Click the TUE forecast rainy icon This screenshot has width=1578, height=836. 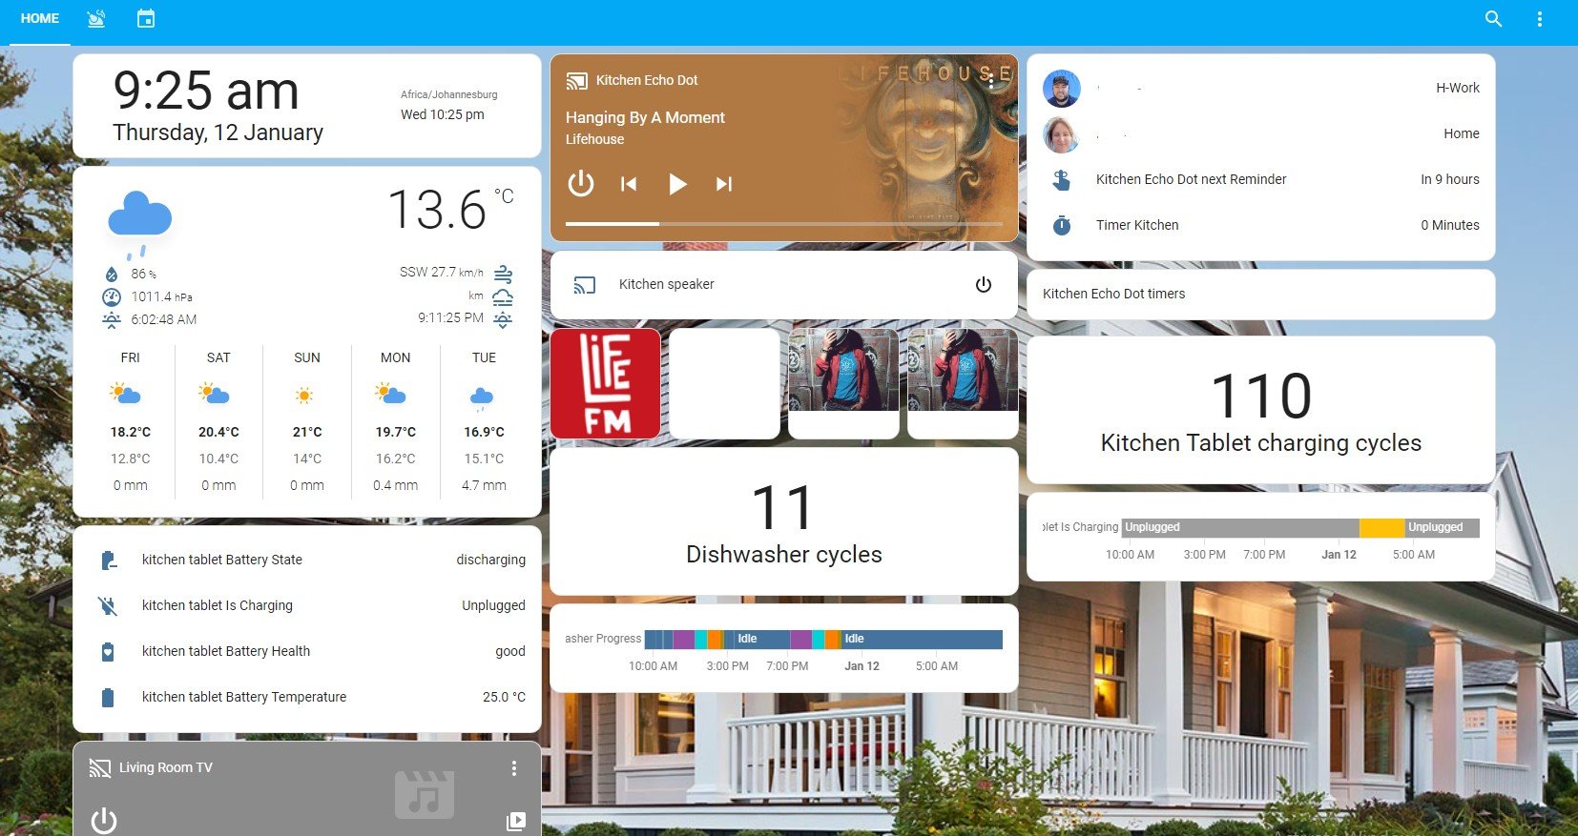click(x=482, y=398)
